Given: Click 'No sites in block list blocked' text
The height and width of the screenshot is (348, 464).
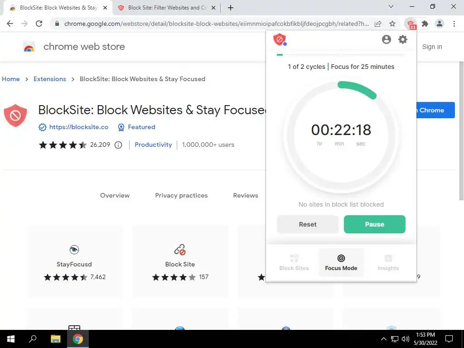Looking at the screenshot, I should point(341,204).
